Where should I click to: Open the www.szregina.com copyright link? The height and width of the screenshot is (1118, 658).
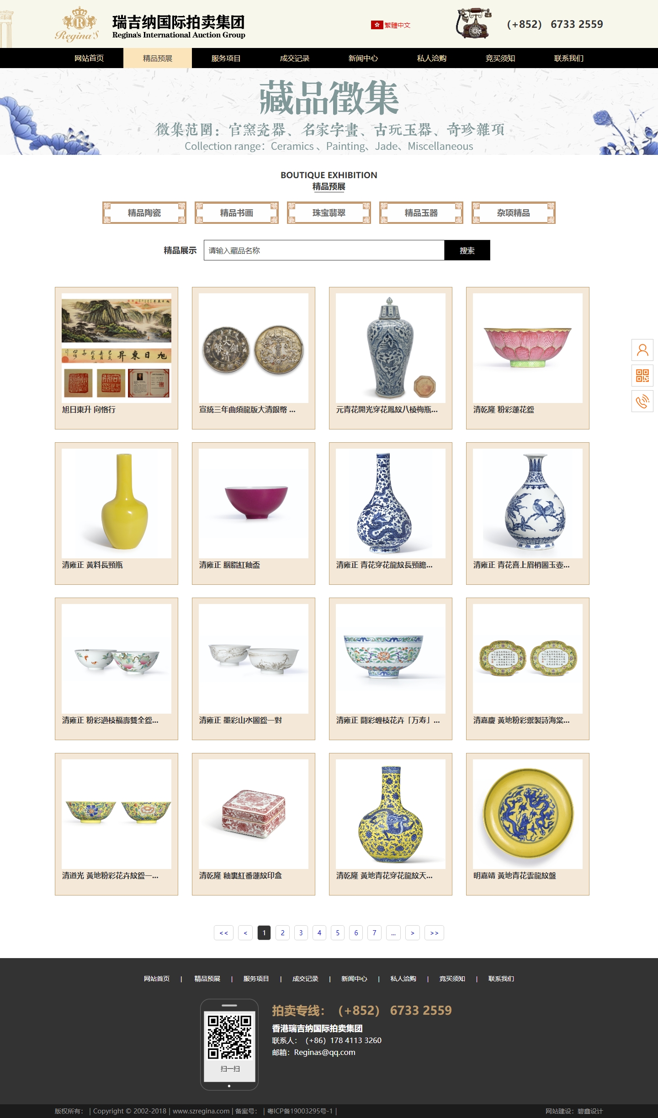pyautogui.click(x=201, y=1111)
